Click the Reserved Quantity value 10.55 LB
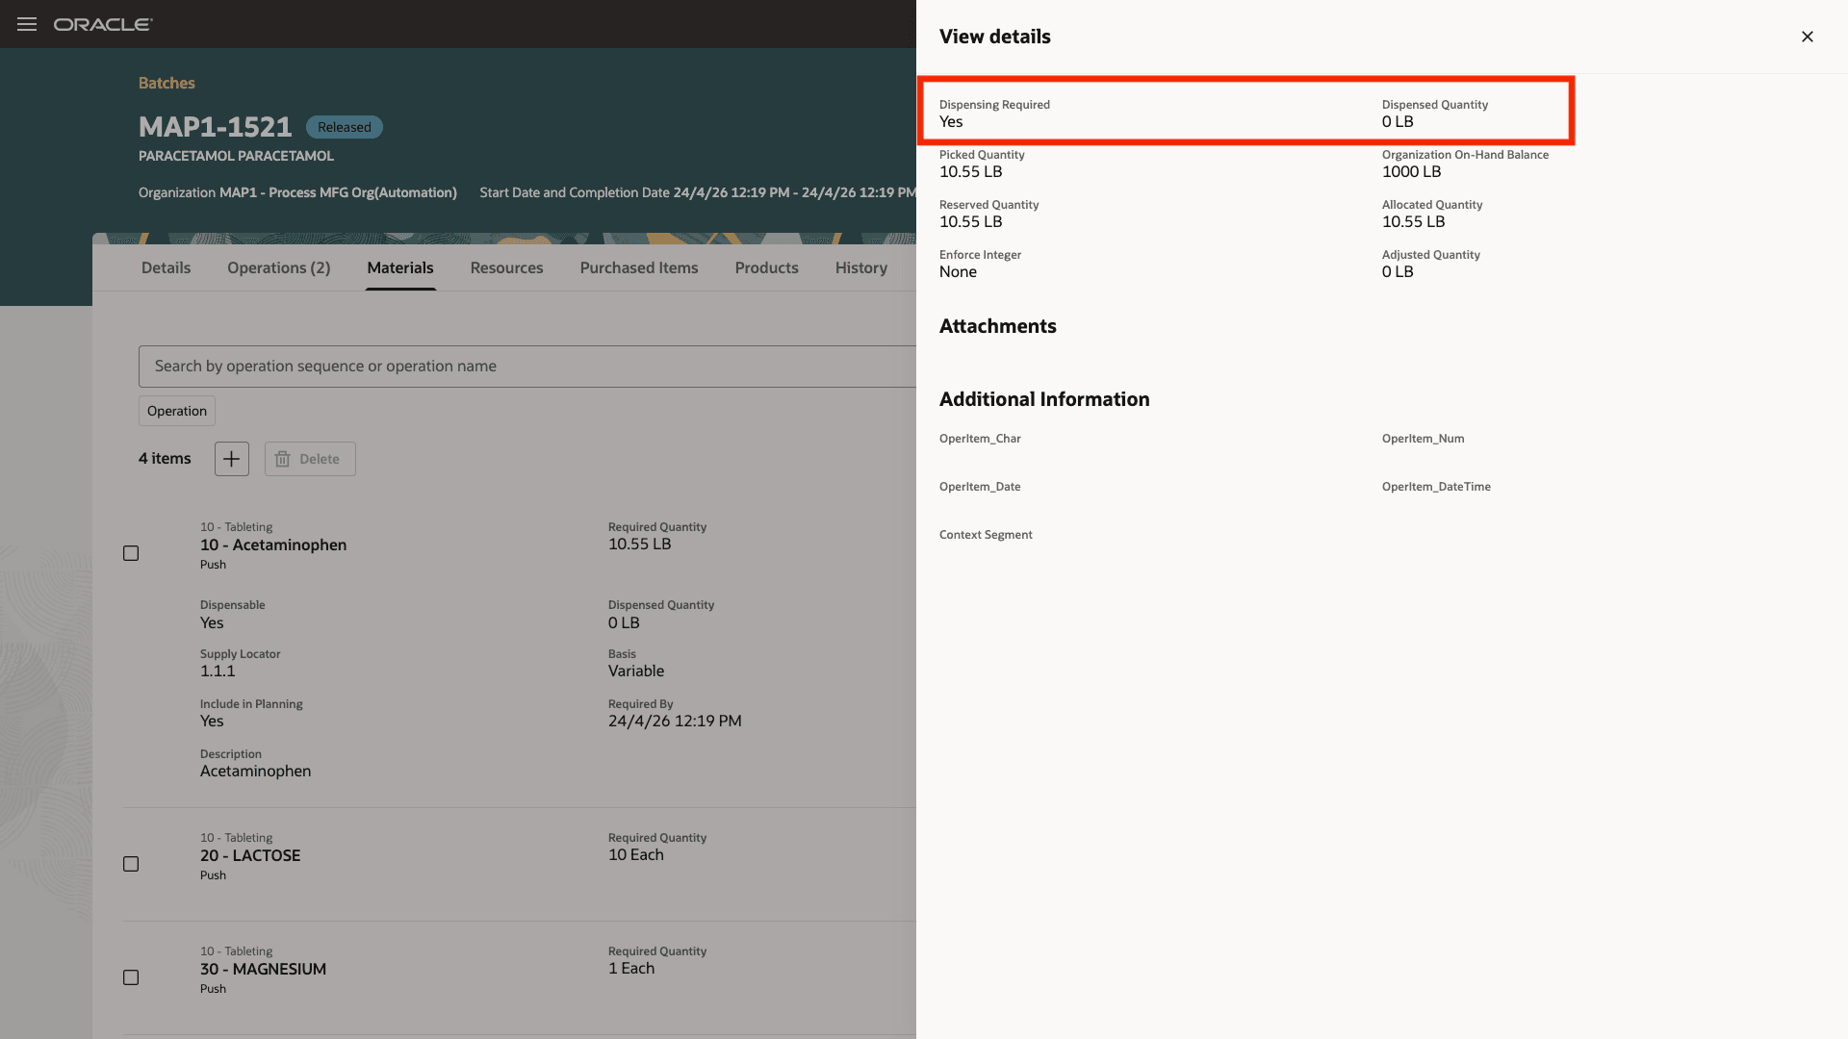The image size is (1848, 1039). tap(971, 221)
